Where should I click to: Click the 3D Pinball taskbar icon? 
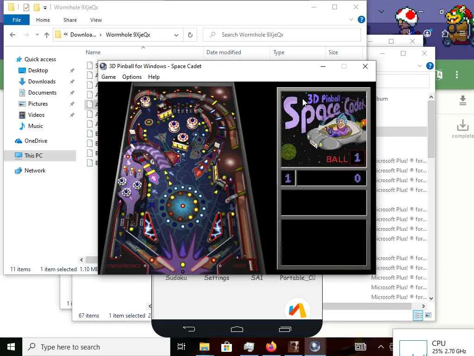pos(315,347)
